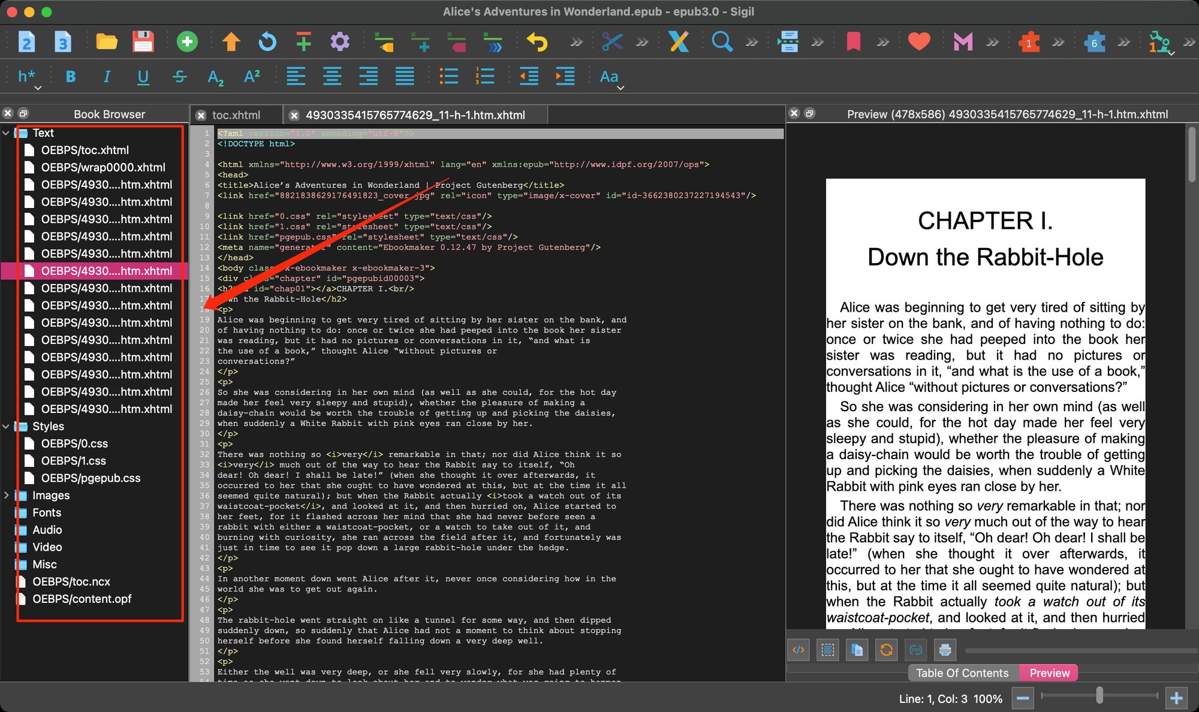Toggle Underline formatting button
The image size is (1199, 712).
click(x=143, y=77)
